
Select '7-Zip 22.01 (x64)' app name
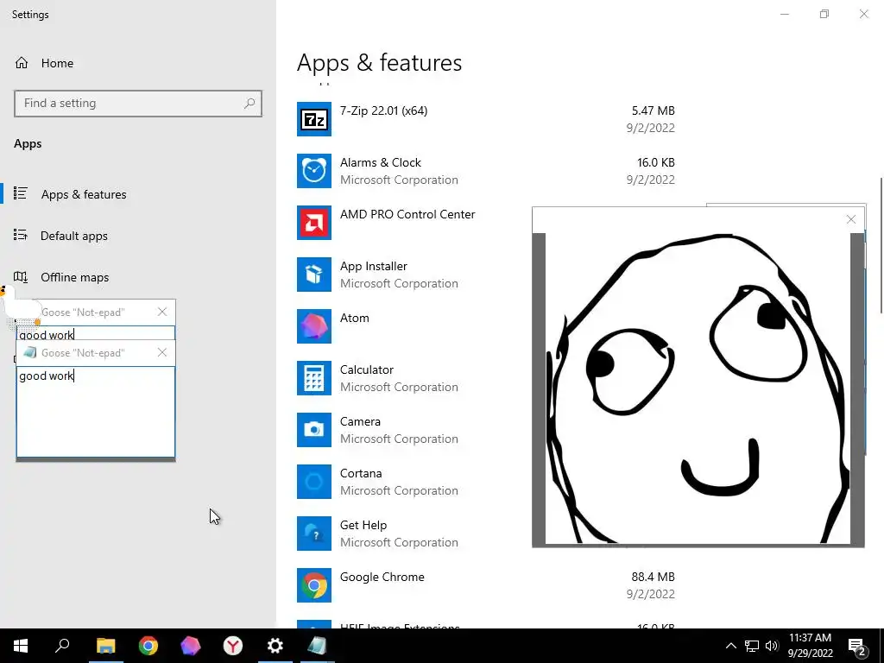click(x=383, y=110)
